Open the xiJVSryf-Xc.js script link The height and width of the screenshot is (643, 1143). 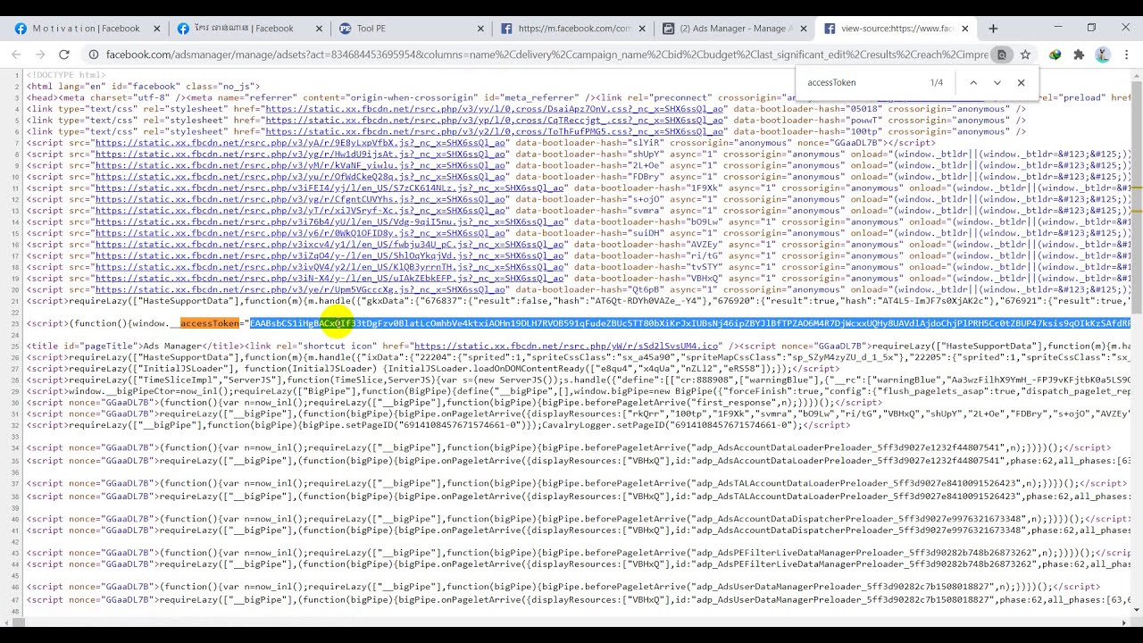301,211
